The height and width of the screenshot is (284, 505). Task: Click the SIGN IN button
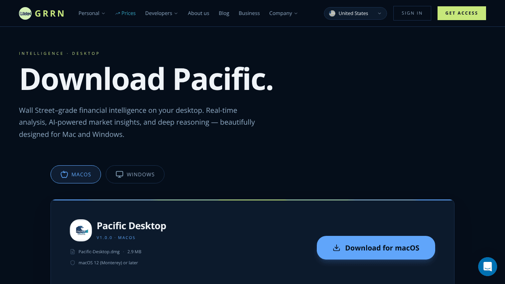click(x=412, y=13)
